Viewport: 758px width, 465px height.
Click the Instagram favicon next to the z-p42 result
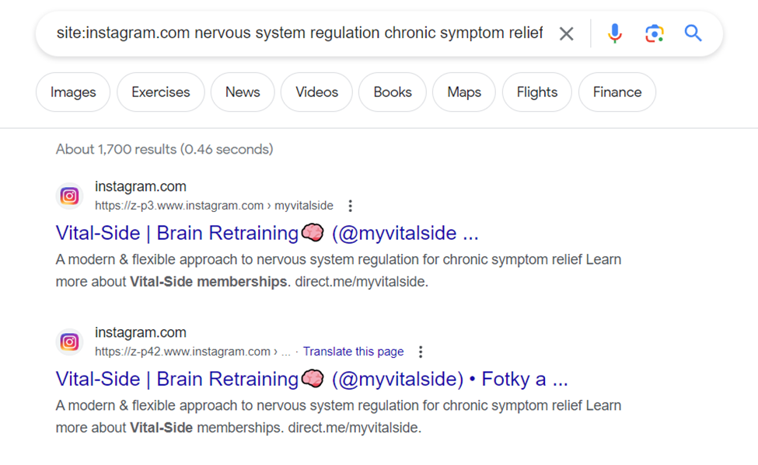tap(69, 342)
